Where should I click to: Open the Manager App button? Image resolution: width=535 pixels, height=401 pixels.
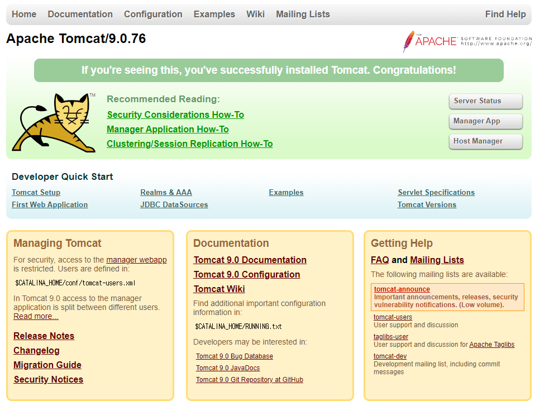[x=485, y=121]
